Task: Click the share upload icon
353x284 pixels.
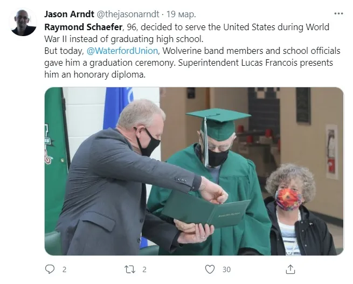Action: coord(290,269)
